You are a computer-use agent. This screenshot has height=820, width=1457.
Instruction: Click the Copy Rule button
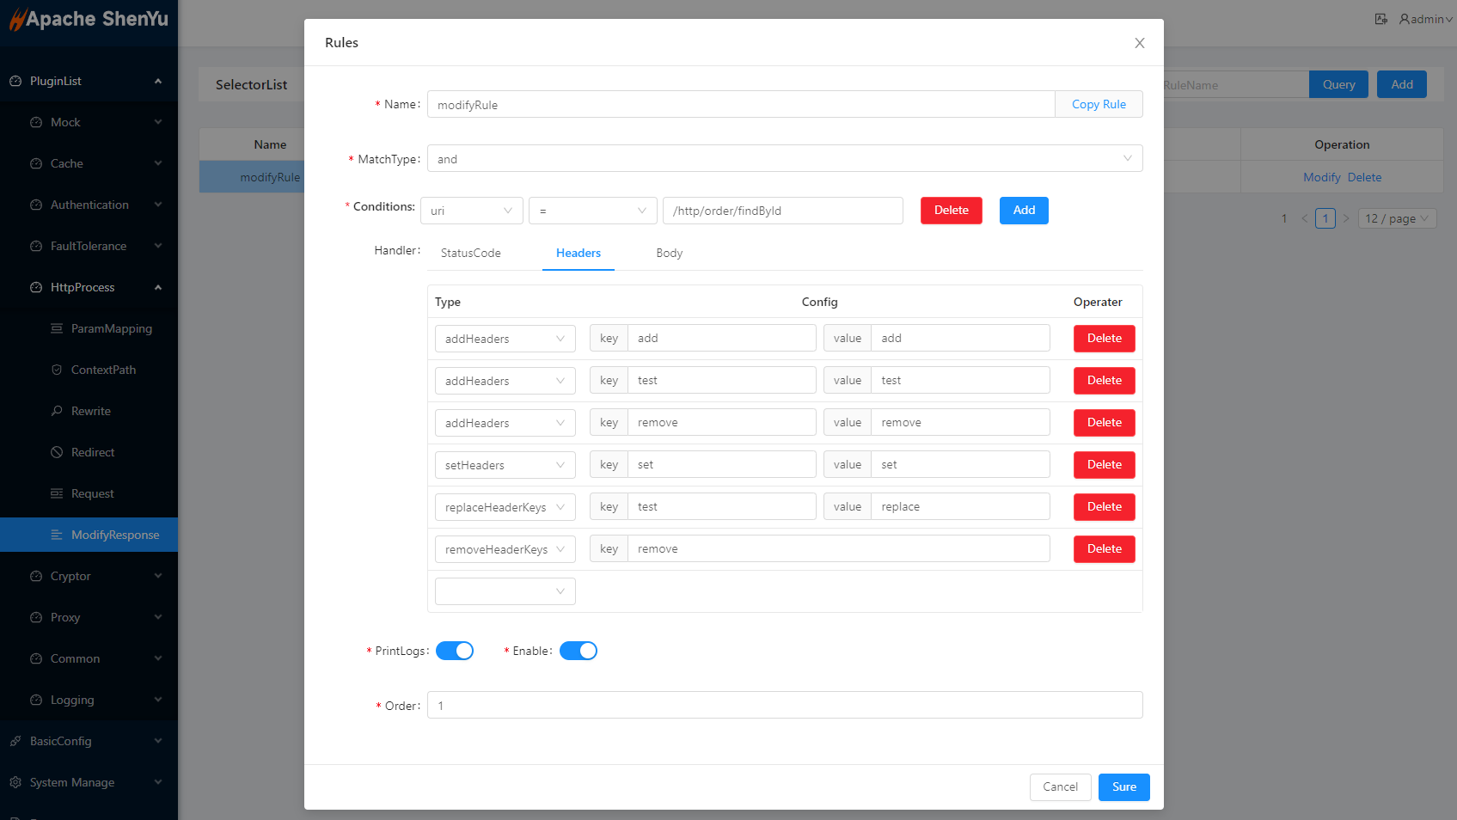[1099, 104]
